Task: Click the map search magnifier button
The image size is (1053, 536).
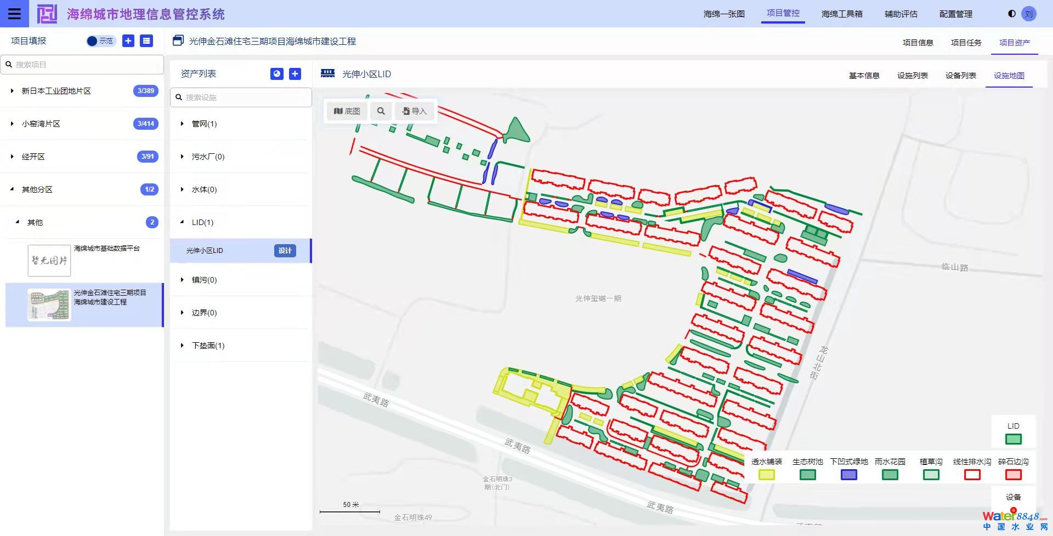Action: tap(381, 111)
